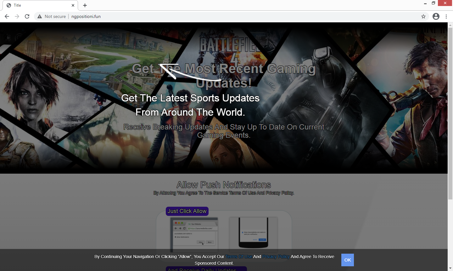This screenshot has width=453, height=271.
Task: Click the scrollbar up arrow
Action: tap(450, 25)
